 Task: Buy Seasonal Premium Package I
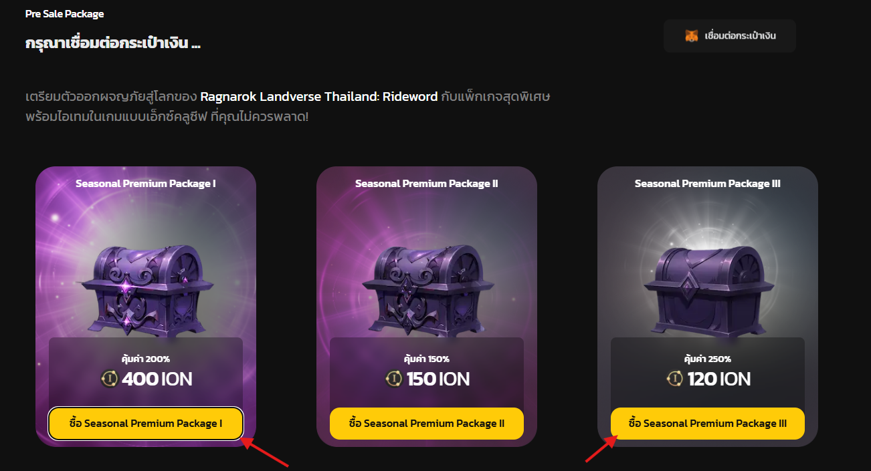tap(146, 424)
